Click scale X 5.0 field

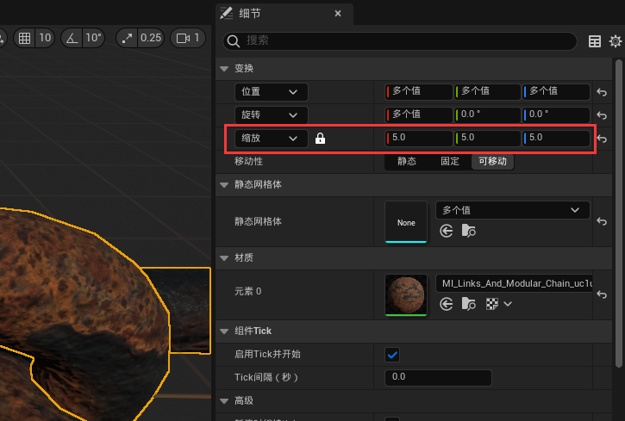tap(418, 138)
